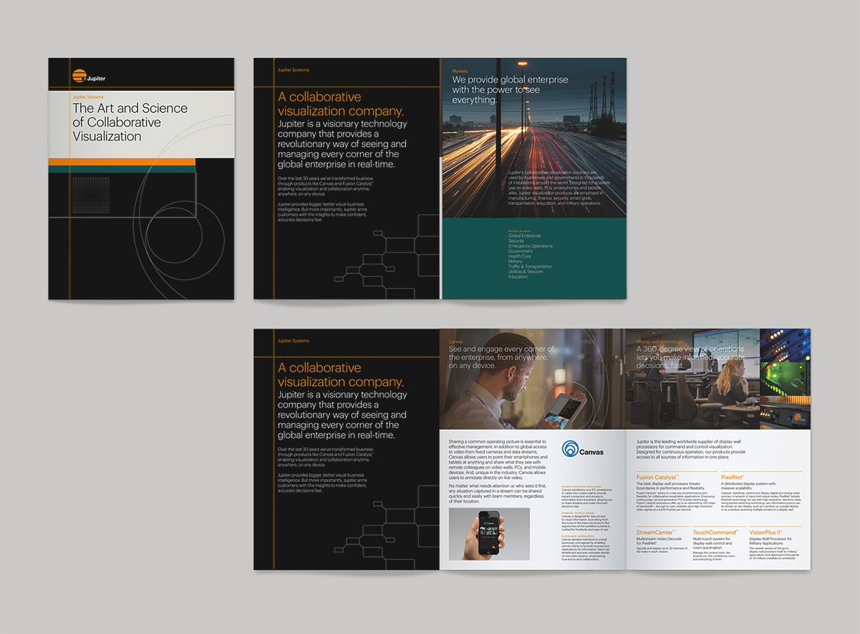Screen dimensions: 860x634
Task: Select the headline "A 360-degree view of operations"
Action: tap(690, 357)
